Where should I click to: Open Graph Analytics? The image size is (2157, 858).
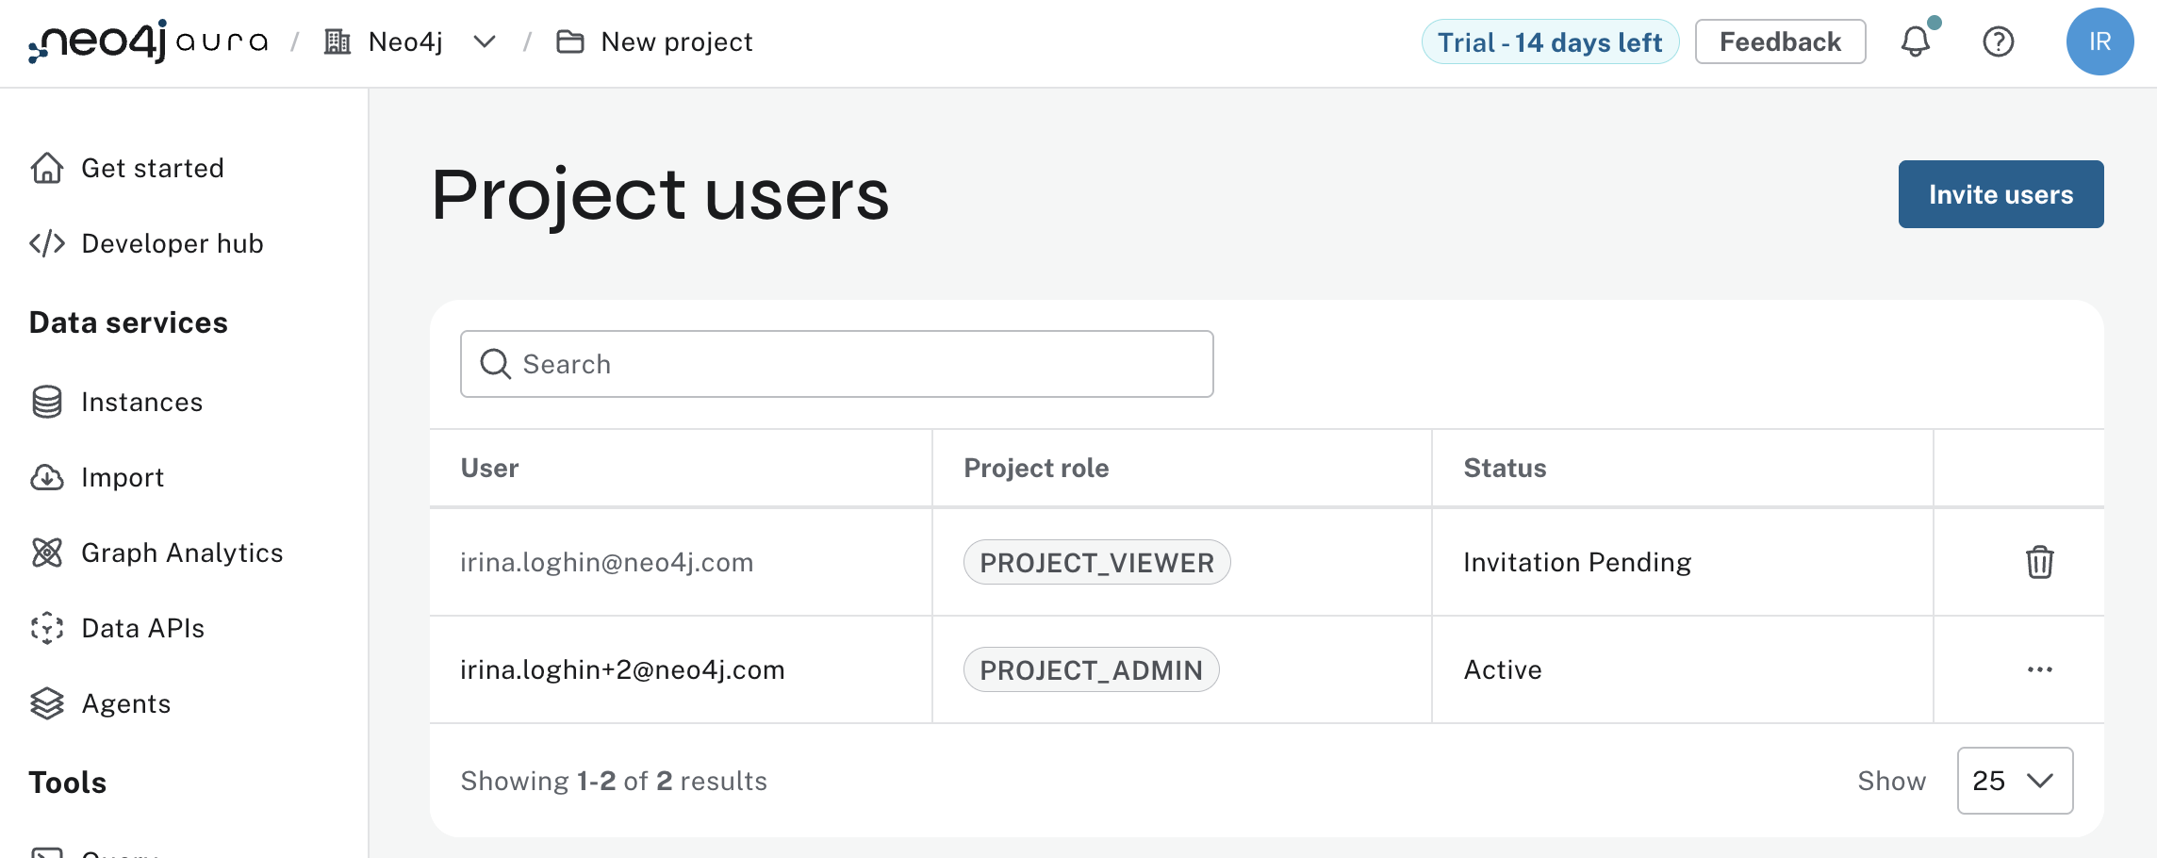coord(183,553)
